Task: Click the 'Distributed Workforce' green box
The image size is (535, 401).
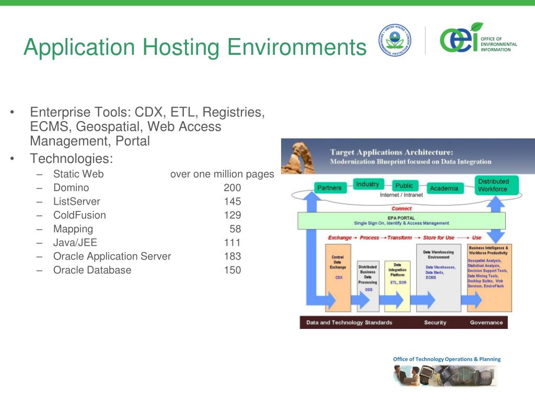Action: (496, 185)
